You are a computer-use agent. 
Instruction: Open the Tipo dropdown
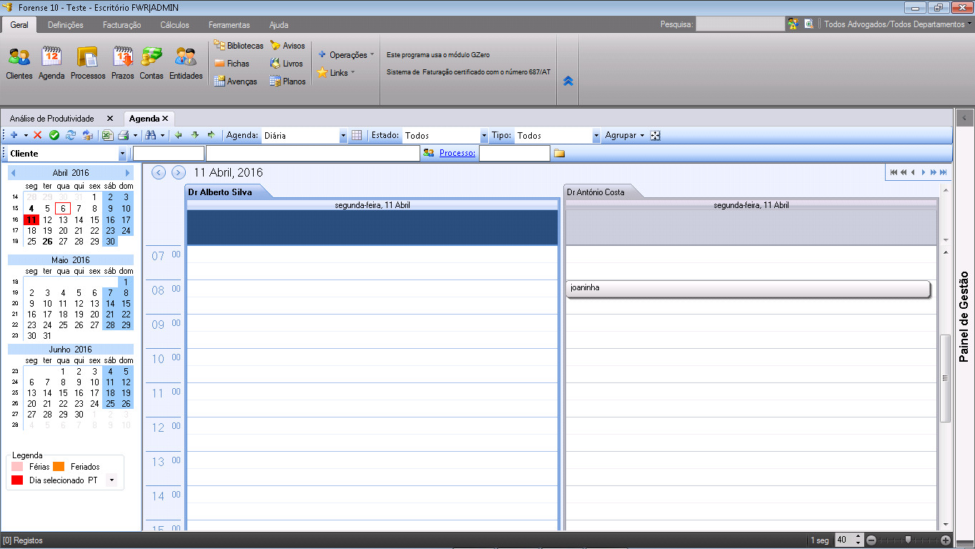pos(596,135)
